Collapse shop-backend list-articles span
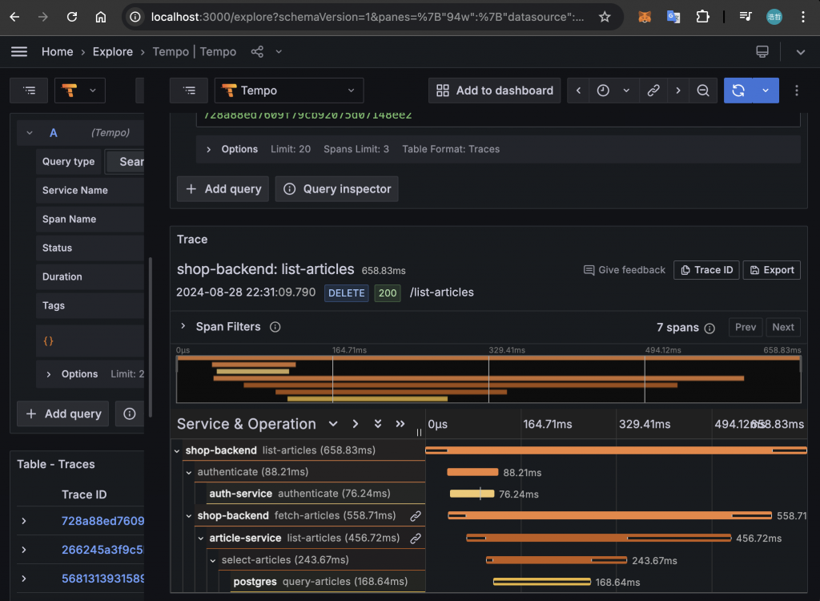 (x=177, y=450)
